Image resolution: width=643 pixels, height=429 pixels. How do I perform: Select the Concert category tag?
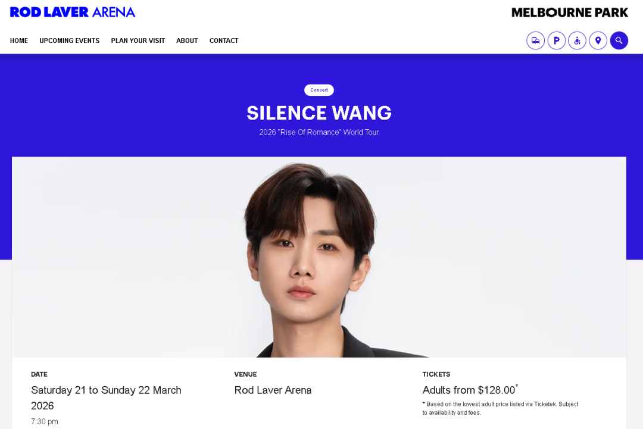(319, 90)
